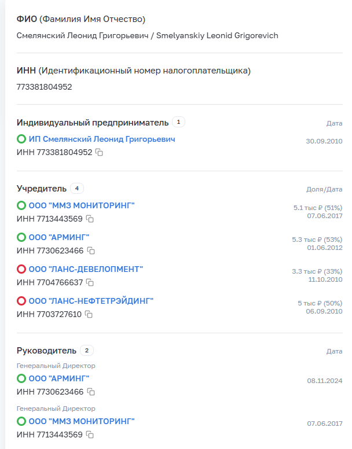The height and width of the screenshot is (449, 352).
Task: Click the Учредитель count badge 4
Action: [76, 188]
